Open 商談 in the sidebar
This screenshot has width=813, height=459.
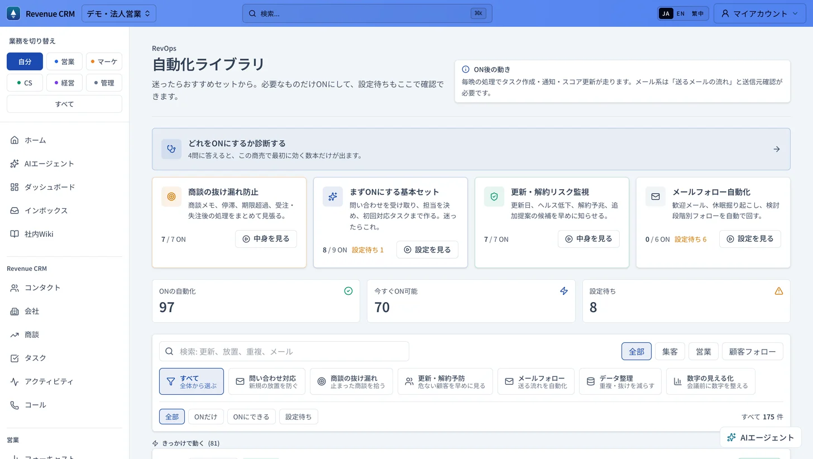click(x=64, y=334)
